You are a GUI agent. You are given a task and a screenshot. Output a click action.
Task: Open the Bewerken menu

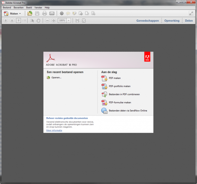click(x=19, y=8)
